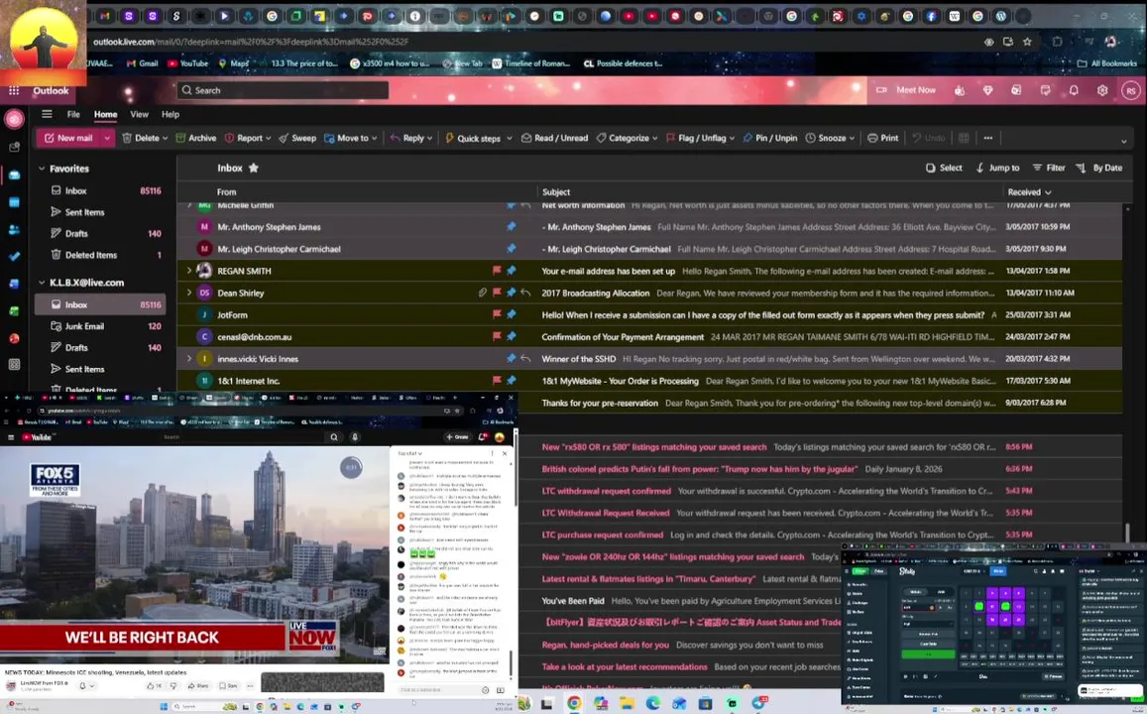This screenshot has height=714, width=1147.
Task: Click the FOX5 live video player
Action: [x=194, y=553]
